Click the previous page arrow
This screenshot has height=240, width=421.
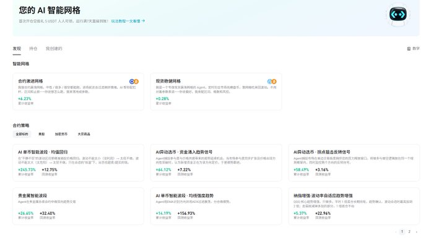click(x=396, y=231)
